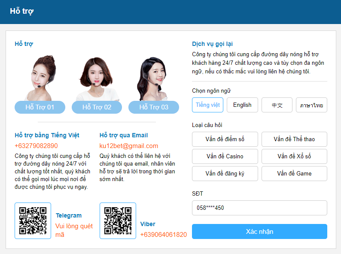Pick the ภาษาไทย language option
This screenshot has height=254, width=341.
[x=311, y=105]
